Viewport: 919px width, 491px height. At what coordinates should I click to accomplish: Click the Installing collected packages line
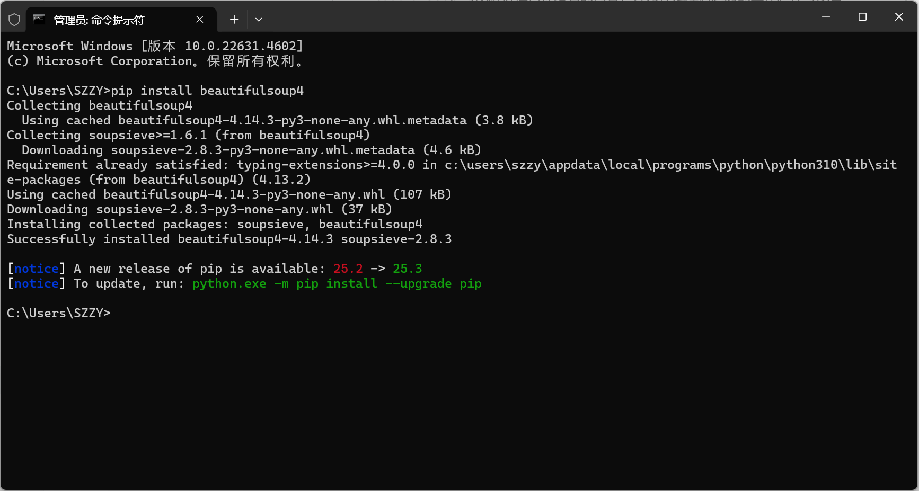click(x=215, y=224)
